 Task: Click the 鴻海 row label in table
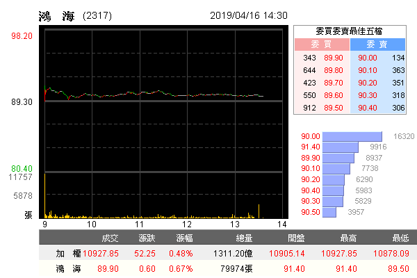[x=68, y=269]
